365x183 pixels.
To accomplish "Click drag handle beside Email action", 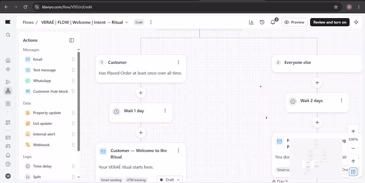I will tap(73, 59).
